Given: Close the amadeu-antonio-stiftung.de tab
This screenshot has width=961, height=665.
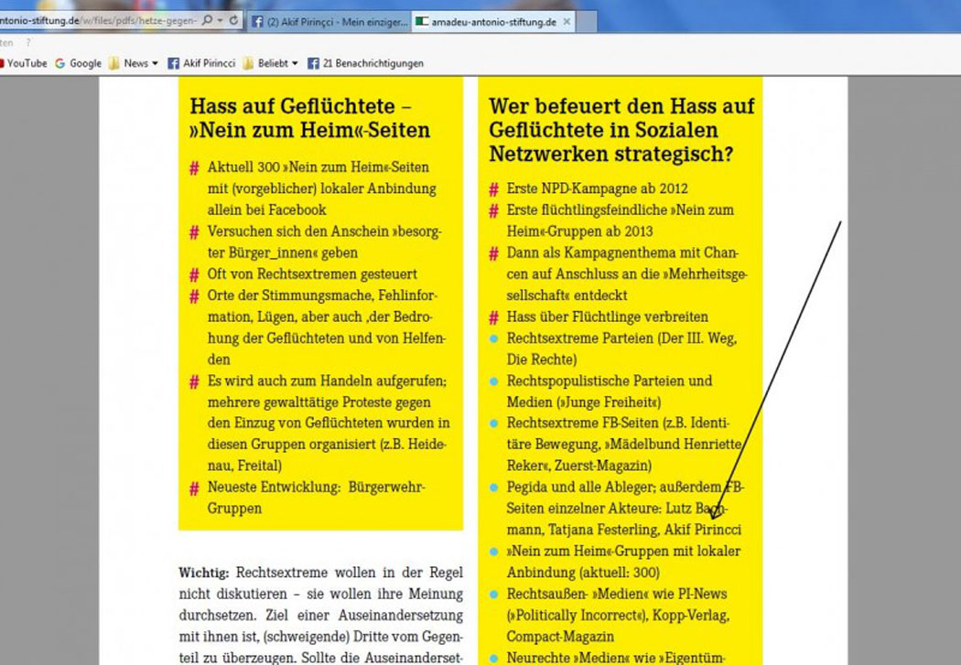Looking at the screenshot, I should point(567,21).
